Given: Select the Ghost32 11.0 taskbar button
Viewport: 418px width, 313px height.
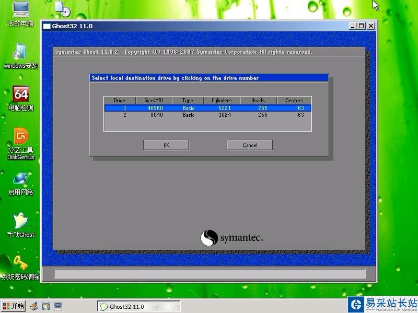Looking at the screenshot, I should (x=138, y=306).
